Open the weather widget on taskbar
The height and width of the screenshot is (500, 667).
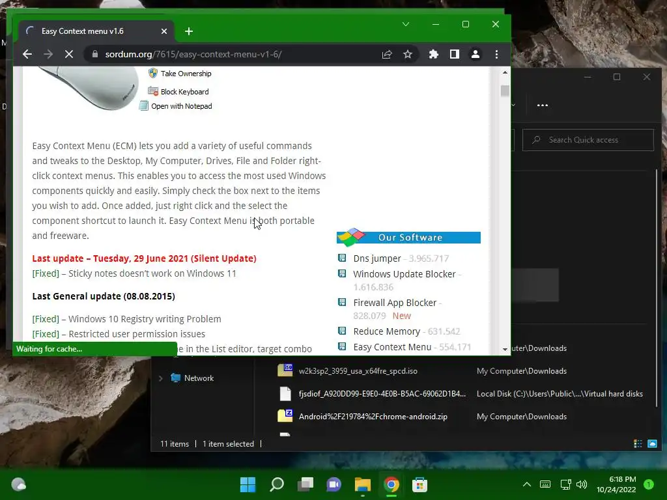click(x=18, y=484)
